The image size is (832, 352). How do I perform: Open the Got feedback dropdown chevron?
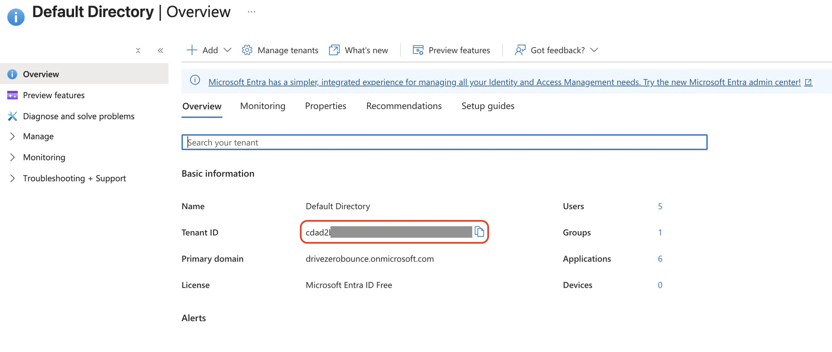tap(594, 50)
